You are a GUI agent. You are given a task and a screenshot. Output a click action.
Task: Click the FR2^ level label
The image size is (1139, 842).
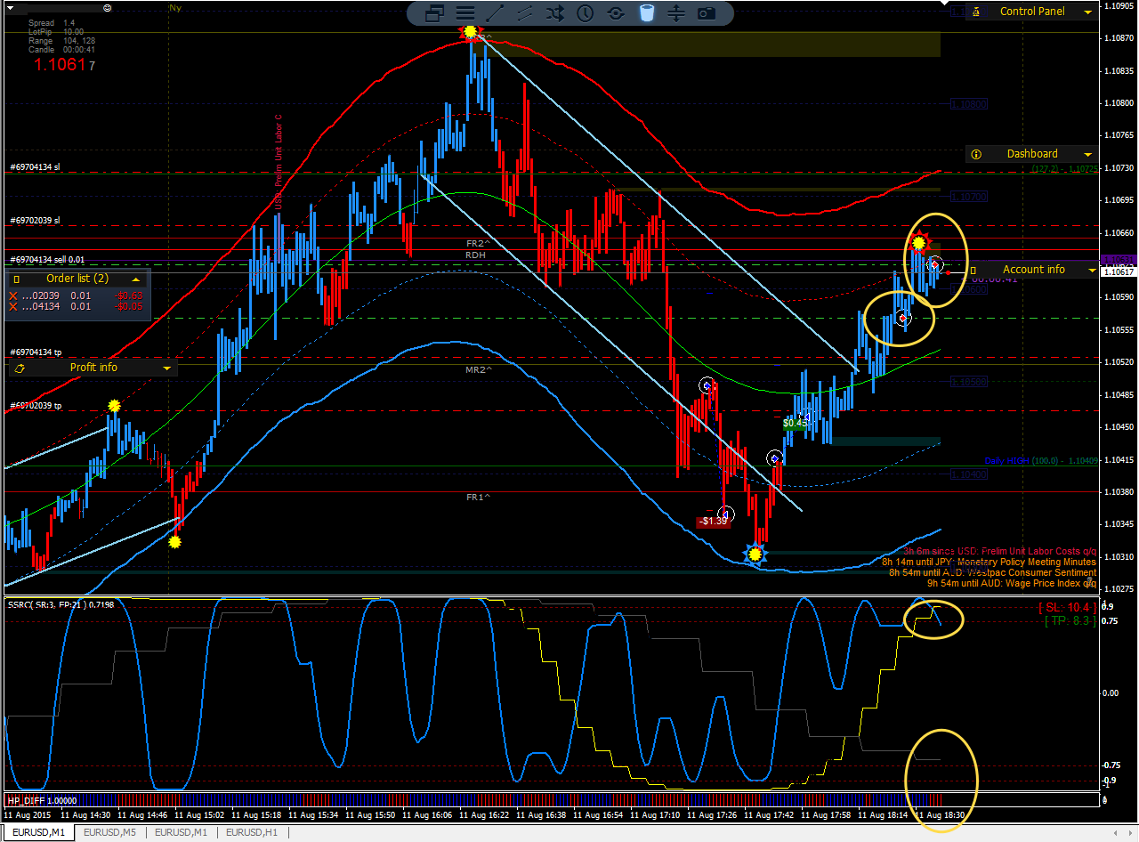(479, 243)
